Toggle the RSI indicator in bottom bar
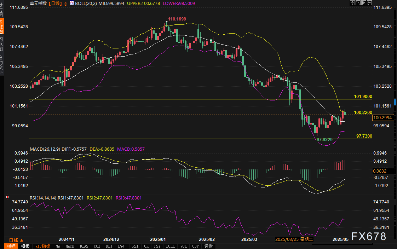Viewport: 397px width, 249px height. (x=135, y=246)
